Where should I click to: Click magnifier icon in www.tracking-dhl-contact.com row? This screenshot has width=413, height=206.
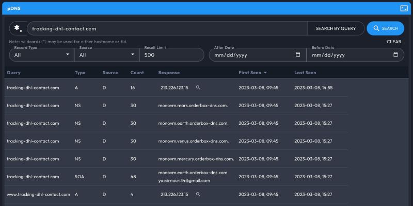coord(198,195)
